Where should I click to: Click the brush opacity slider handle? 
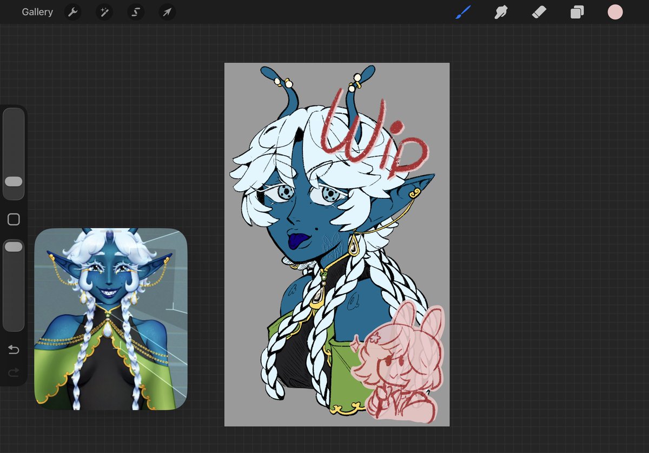pos(14,247)
